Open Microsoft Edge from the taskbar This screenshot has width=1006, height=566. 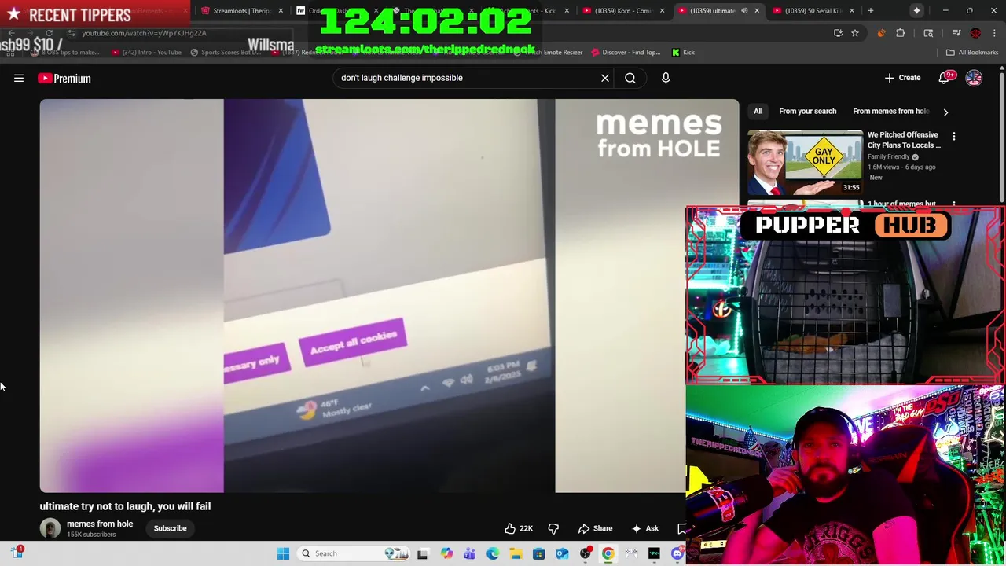click(492, 553)
